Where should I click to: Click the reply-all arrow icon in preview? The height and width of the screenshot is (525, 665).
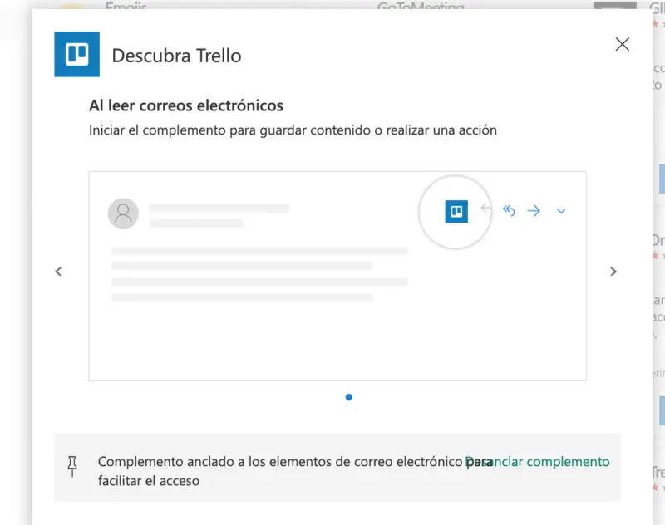point(509,211)
